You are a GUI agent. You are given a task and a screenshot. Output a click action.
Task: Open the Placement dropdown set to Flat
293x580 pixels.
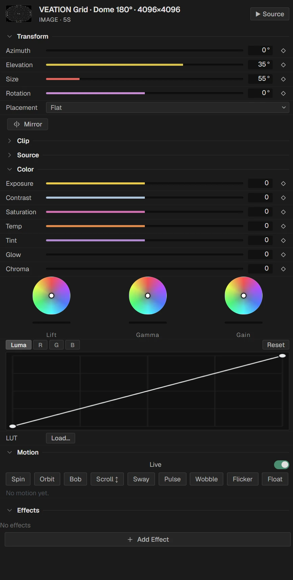coord(167,107)
